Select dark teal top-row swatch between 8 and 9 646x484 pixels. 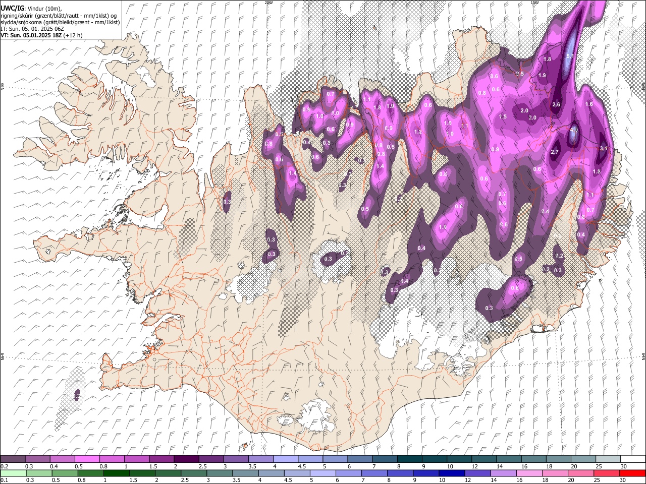[409, 459]
